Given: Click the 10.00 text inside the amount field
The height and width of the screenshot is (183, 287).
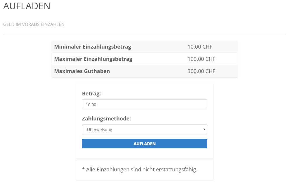Looking at the screenshot, I should coord(91,105).
